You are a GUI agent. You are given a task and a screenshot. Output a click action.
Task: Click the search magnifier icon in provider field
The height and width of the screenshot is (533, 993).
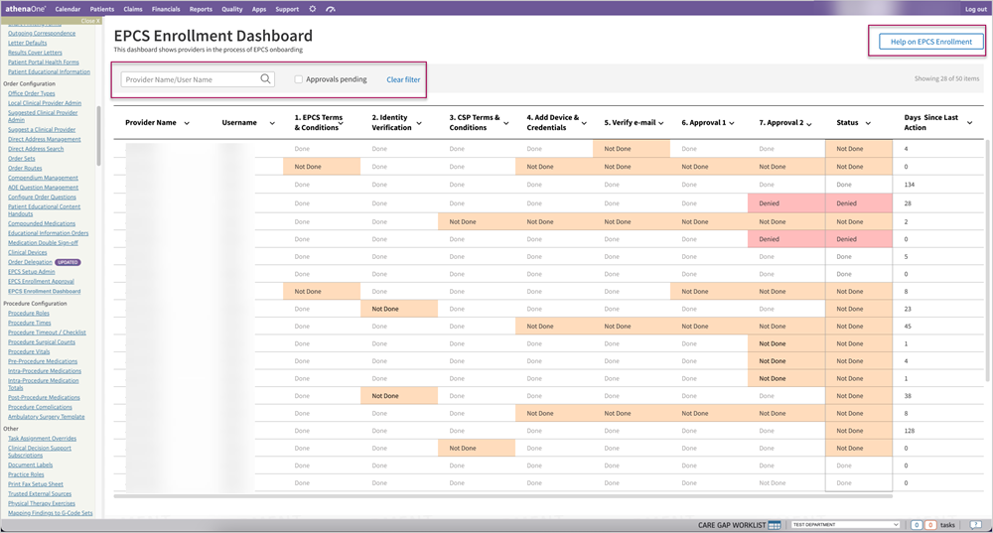point(265,79)
